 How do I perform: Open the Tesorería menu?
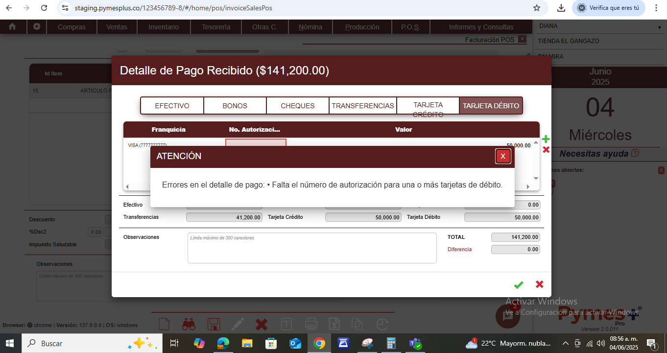coord(216,27)
